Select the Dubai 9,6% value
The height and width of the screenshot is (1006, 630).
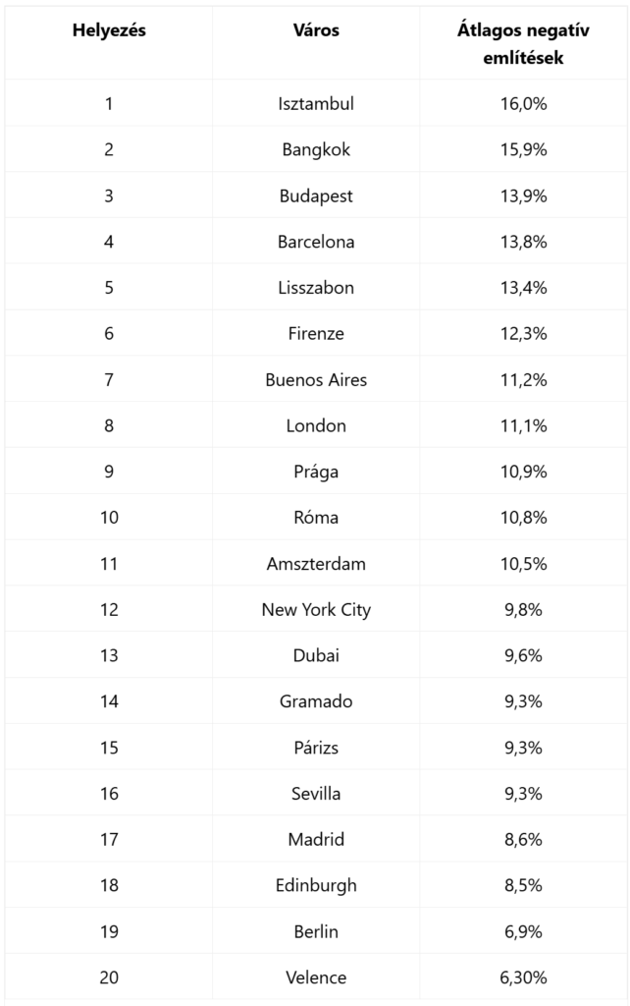tap(523, 655)
